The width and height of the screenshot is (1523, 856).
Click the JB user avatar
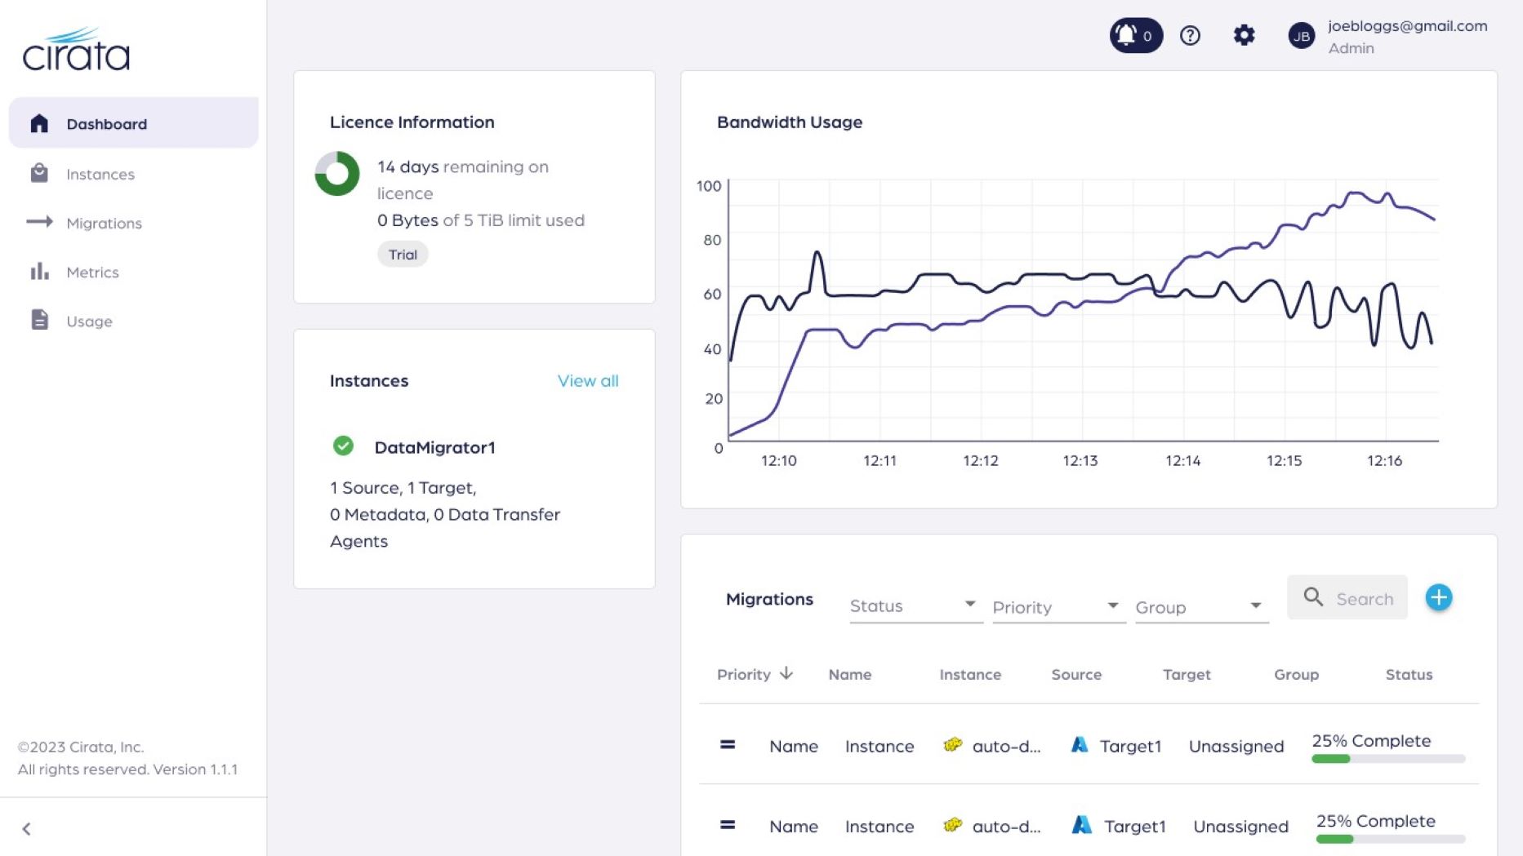tap(1301, 36)
